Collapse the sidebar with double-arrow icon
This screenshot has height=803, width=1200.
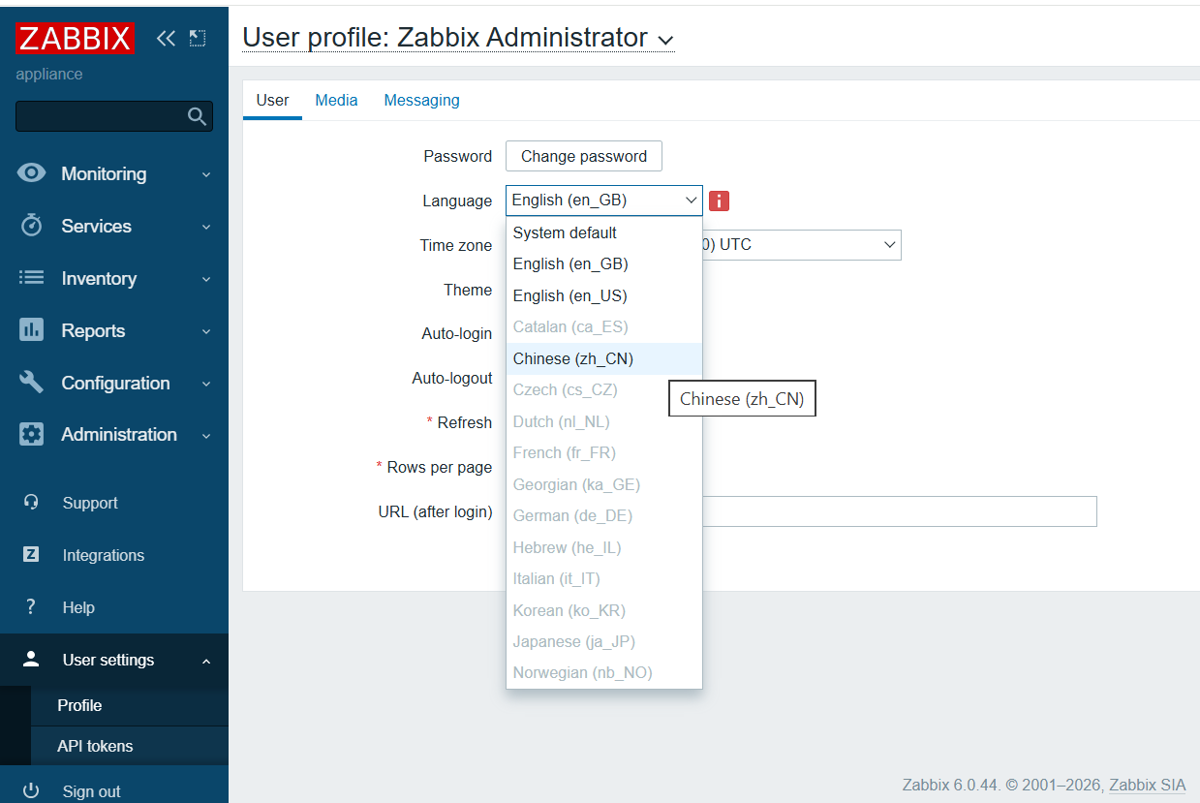[x=167, y=38]
